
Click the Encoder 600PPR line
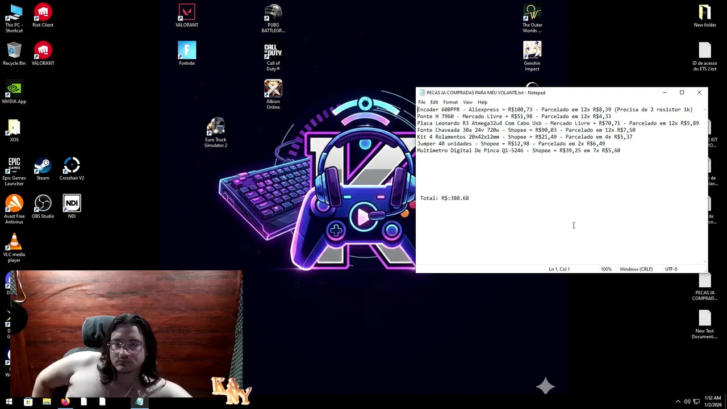coord(555,110)
